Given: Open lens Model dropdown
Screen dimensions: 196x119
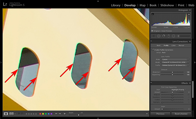Looking at the screenshot, I should click(x=175, y=62).
